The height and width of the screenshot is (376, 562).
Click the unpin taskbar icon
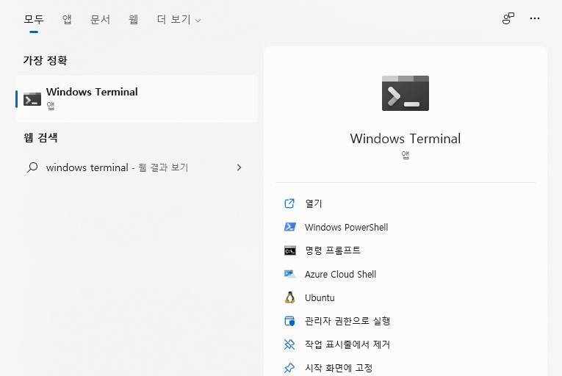click(289, 344)
